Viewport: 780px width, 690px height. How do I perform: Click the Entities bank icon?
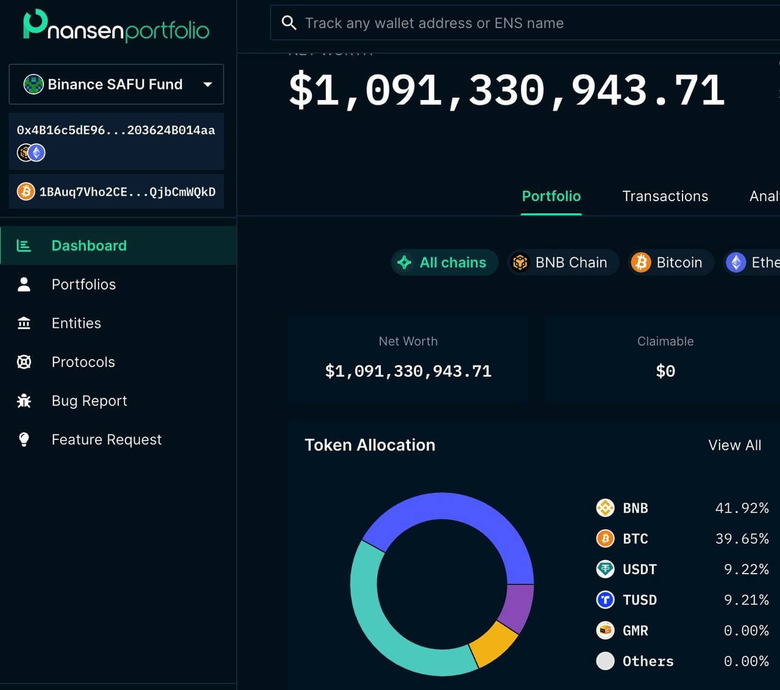click(24, 323)
